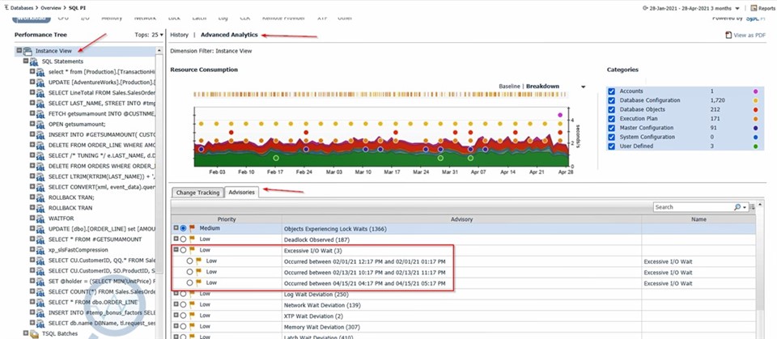Screen dimensions: 777x339
Task: Select the Breakdown chart mode
Action: click(542, 87)
